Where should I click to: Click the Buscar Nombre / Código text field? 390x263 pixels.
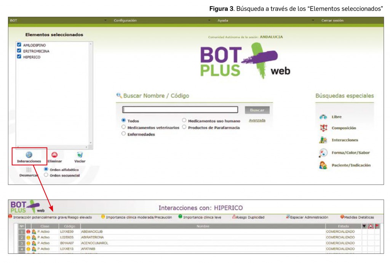click(x=180, y=110)
